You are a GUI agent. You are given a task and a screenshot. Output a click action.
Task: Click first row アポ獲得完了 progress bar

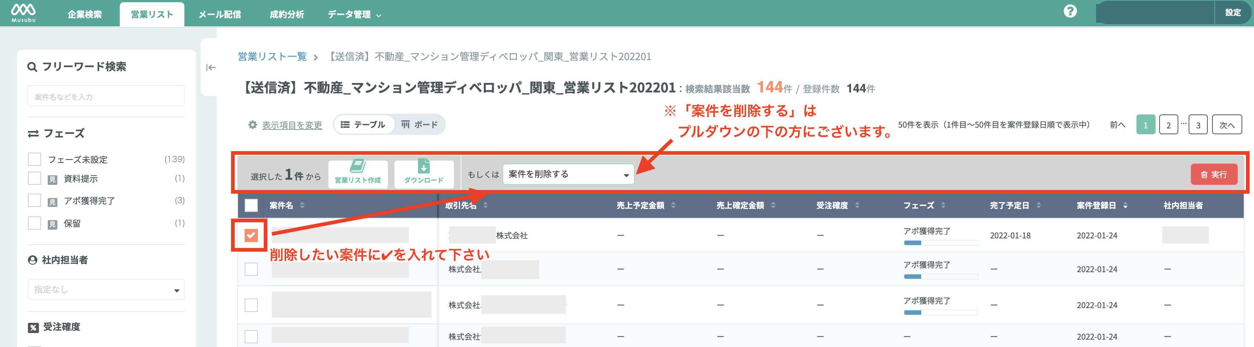pos(940,243)
